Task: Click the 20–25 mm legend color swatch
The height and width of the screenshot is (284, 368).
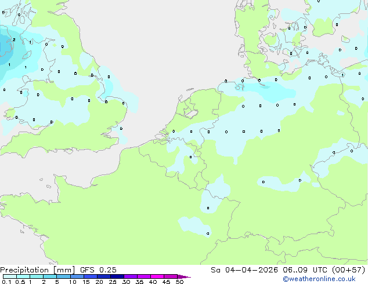Action: [103, 276]
